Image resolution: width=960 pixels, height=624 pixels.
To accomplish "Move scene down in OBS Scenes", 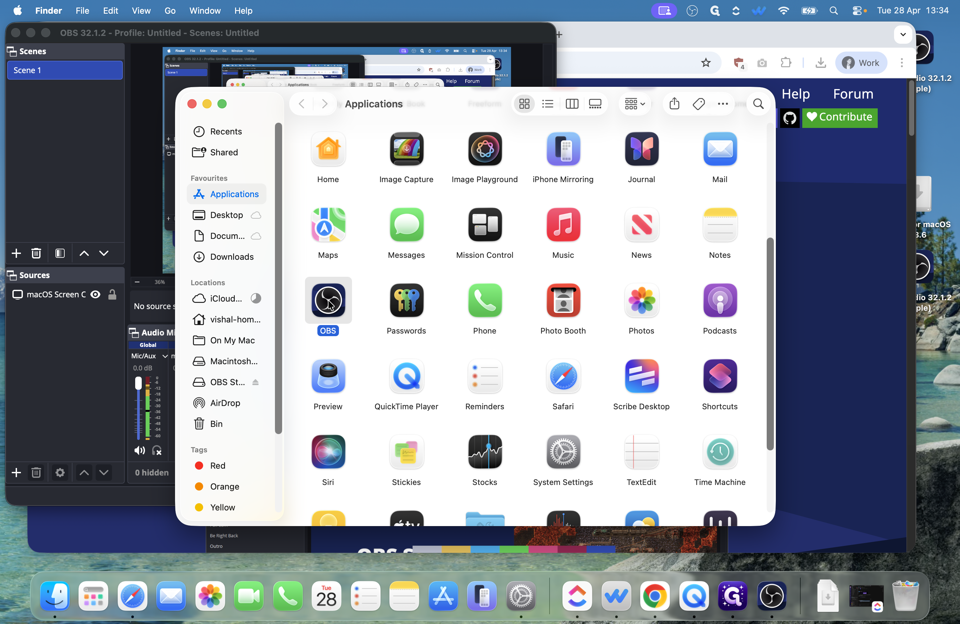I will (104, 253).
